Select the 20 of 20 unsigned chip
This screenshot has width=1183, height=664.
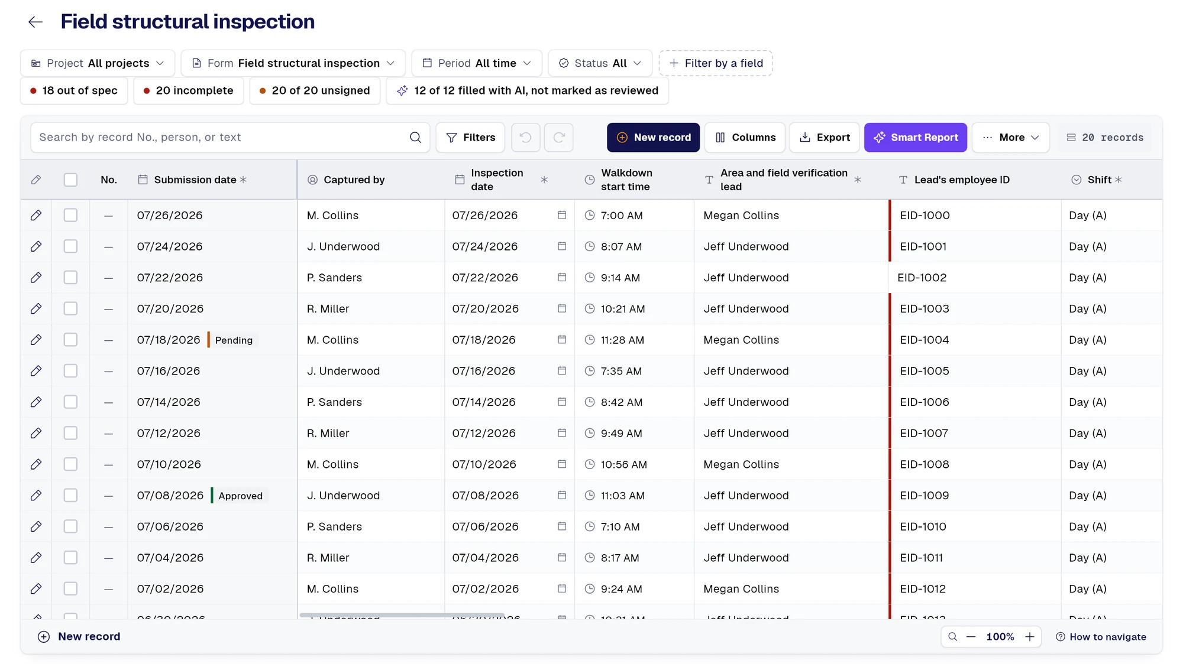(x=315, y=91)
